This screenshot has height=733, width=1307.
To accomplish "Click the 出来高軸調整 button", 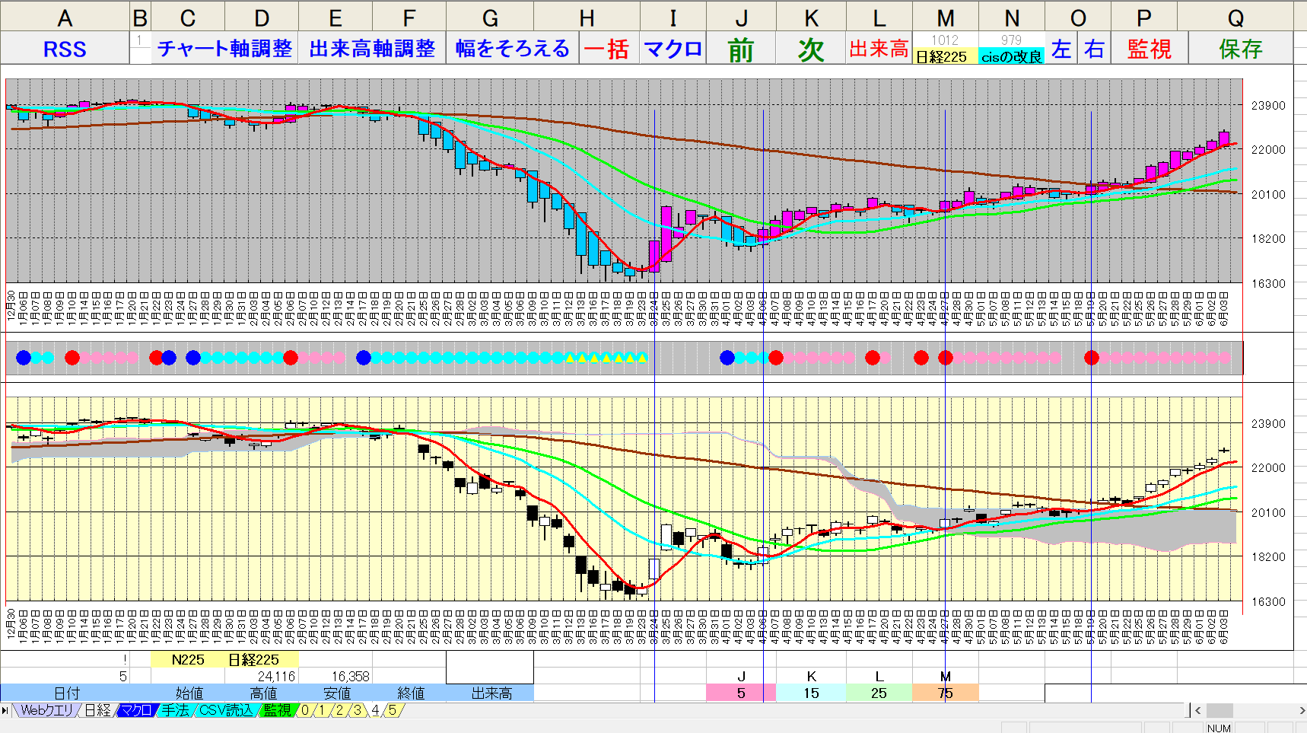I will point(372,49).
